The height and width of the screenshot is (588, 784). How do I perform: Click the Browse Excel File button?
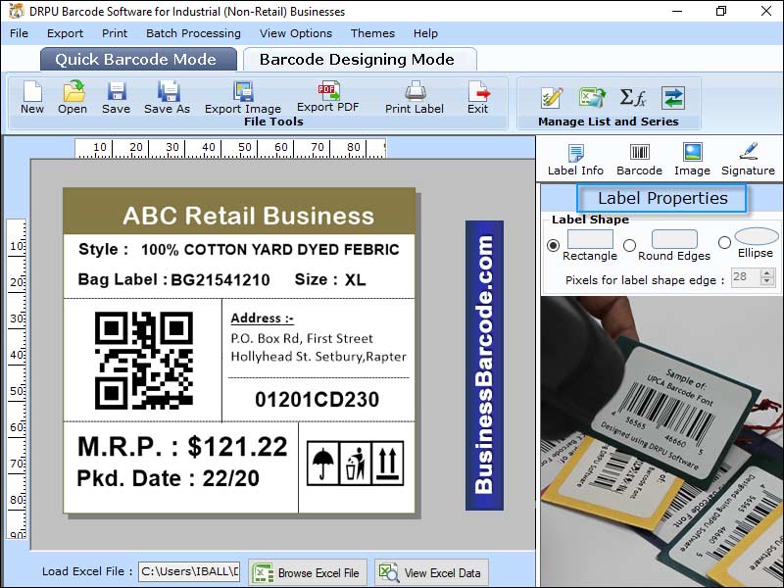pos(308,571)
